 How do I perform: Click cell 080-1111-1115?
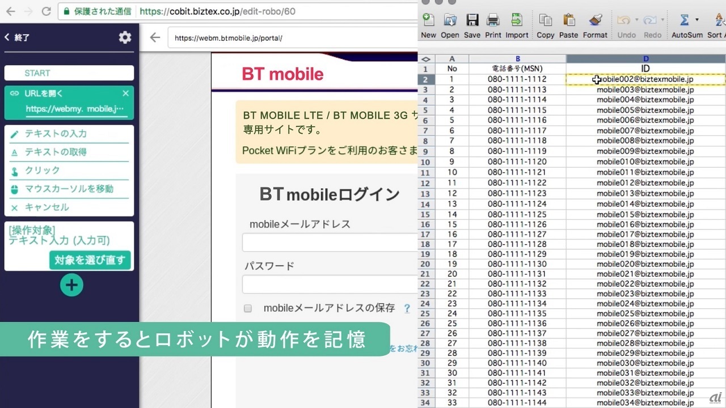pyautogui.click(x=517, y=110)
